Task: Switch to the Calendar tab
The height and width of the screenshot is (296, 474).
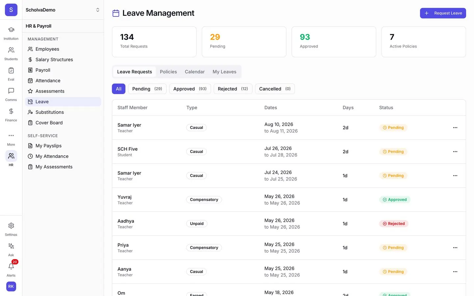Action: pos(195,72)
